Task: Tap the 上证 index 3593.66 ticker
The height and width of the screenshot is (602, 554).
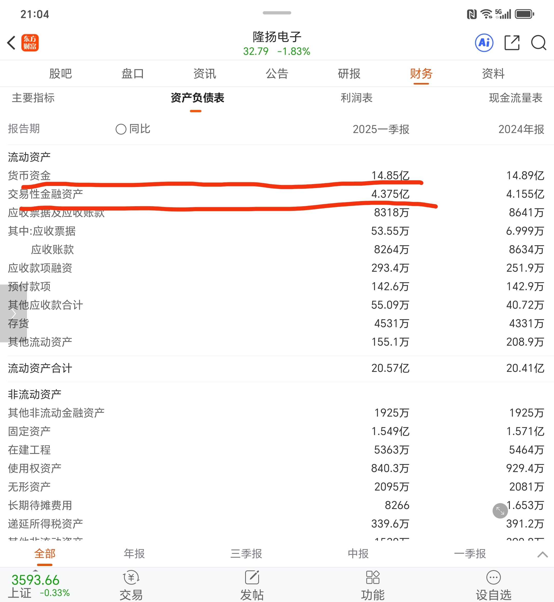Action: (x=39, y=586)
